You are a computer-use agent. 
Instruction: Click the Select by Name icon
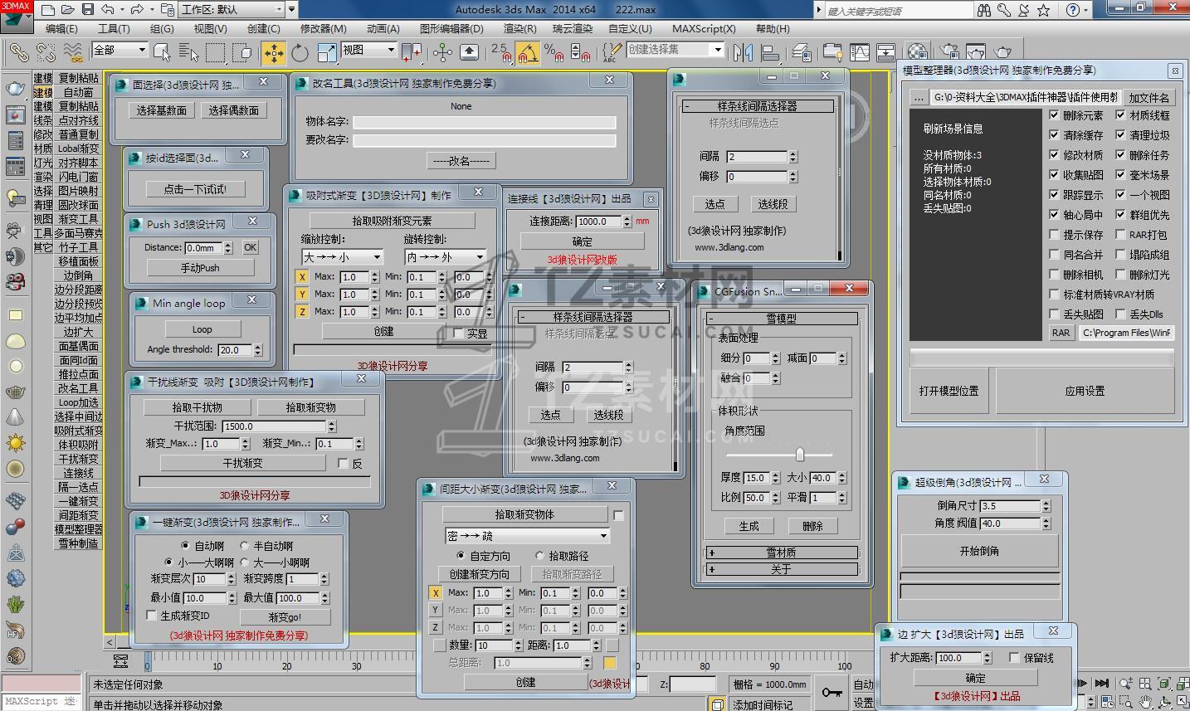click(x=188, y=53)
